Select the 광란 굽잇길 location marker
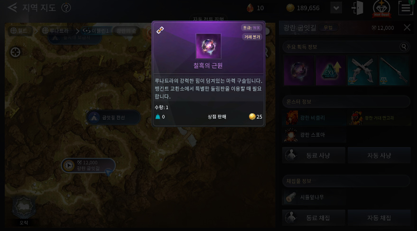This screenshot has height=231, width=417. (x=88, y=166)
